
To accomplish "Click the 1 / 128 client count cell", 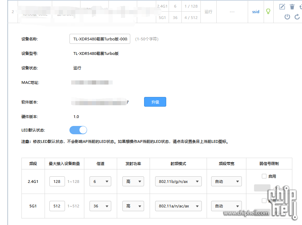I will pyautogui.click(x=191, y=6).
